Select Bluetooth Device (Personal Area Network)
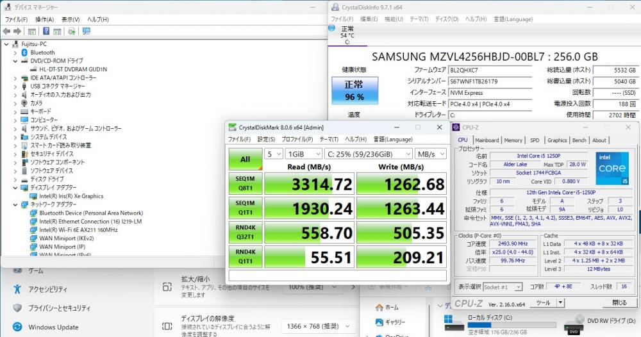 (91, 213)
